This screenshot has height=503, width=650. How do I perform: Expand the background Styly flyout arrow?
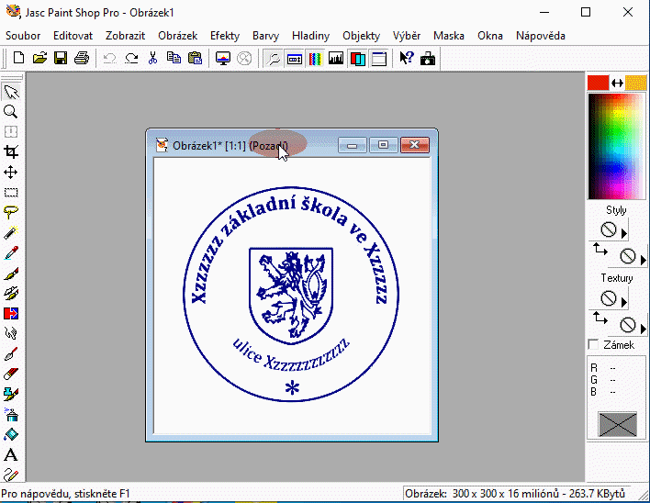pyautogui.click(x=643, y=260)
